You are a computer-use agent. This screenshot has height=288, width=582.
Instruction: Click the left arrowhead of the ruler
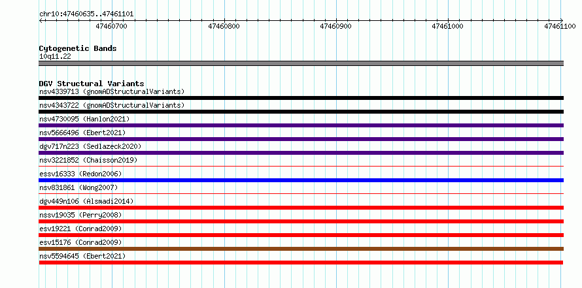(x=41, y=20)
